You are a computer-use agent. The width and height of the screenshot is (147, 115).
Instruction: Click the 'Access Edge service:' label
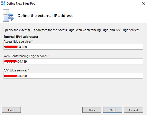coord(17,42)
